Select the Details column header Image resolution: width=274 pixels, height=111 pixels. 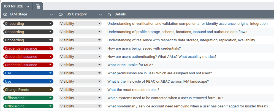(x=120, y=14)
